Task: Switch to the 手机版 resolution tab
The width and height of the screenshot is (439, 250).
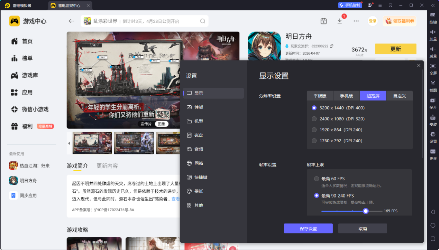Action: [x=346, y=96]
